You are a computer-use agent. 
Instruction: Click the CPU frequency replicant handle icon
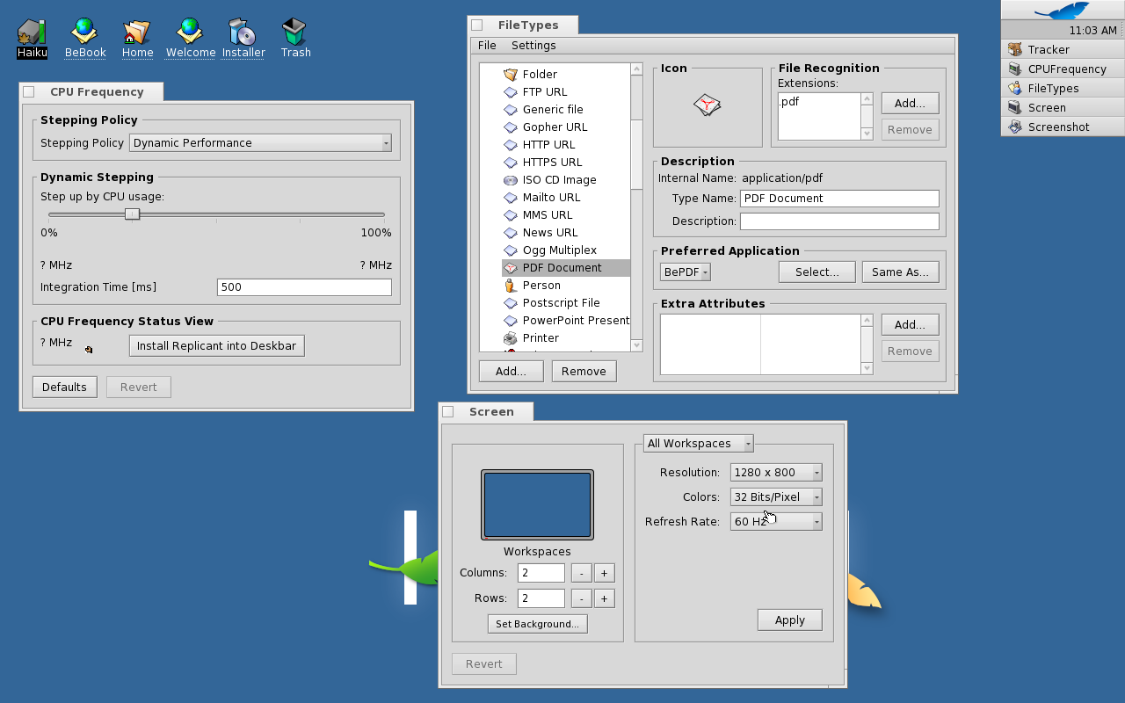(x=89, y=350)
